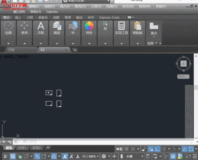Click the clean screen icon
The width and height of the screenshot is (198, 160).
[x=188, y=156]
